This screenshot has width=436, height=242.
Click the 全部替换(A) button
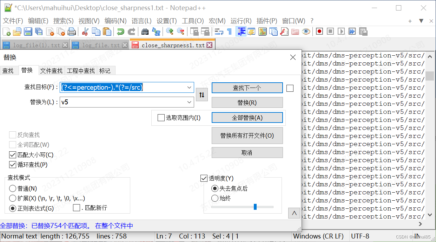point(247,117)
